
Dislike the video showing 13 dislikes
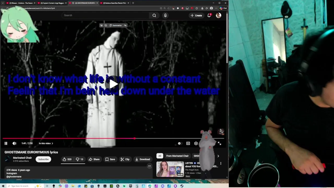pos(79,159)
